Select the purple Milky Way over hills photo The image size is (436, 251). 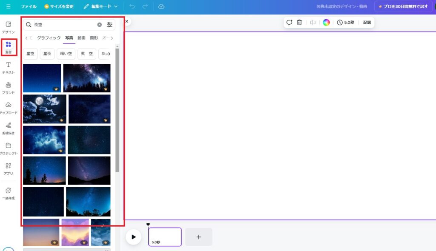(x=89, y=171)
